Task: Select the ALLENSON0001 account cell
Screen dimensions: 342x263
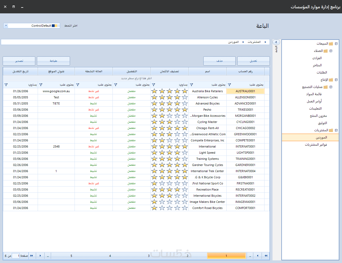Action: click(x=245, y=97)
